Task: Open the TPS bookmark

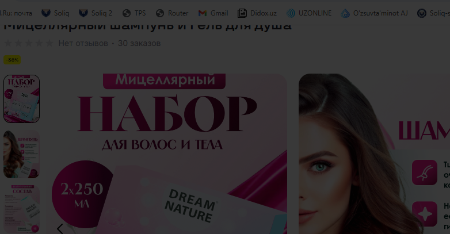Action: [134, 13]
